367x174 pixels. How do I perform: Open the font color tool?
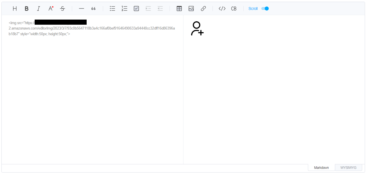pyautogui.click(x=50, y=9)
